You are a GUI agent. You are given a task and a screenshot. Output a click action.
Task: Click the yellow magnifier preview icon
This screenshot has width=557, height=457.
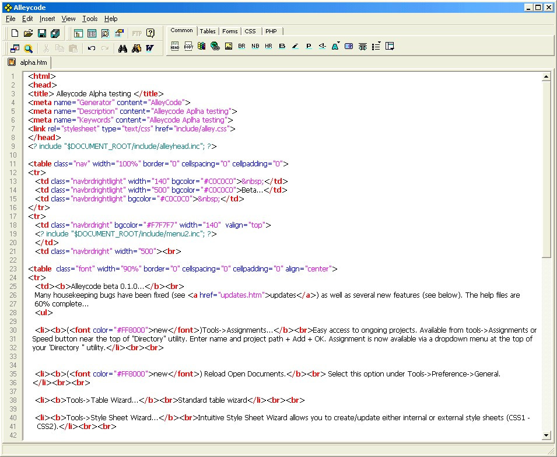(x=28, y=48)
